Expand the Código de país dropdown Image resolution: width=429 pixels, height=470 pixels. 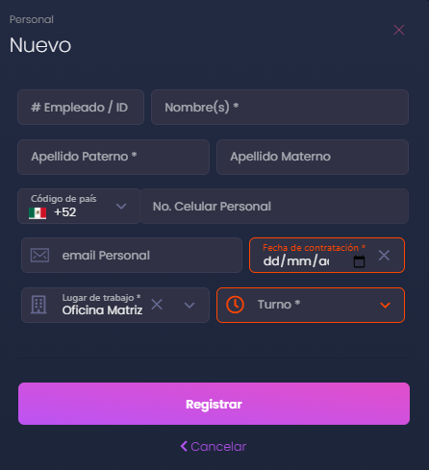pyautogui.click(x=121, y=206)
